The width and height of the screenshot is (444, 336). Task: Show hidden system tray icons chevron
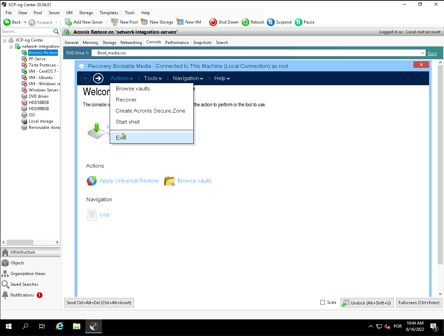(370, 326)
